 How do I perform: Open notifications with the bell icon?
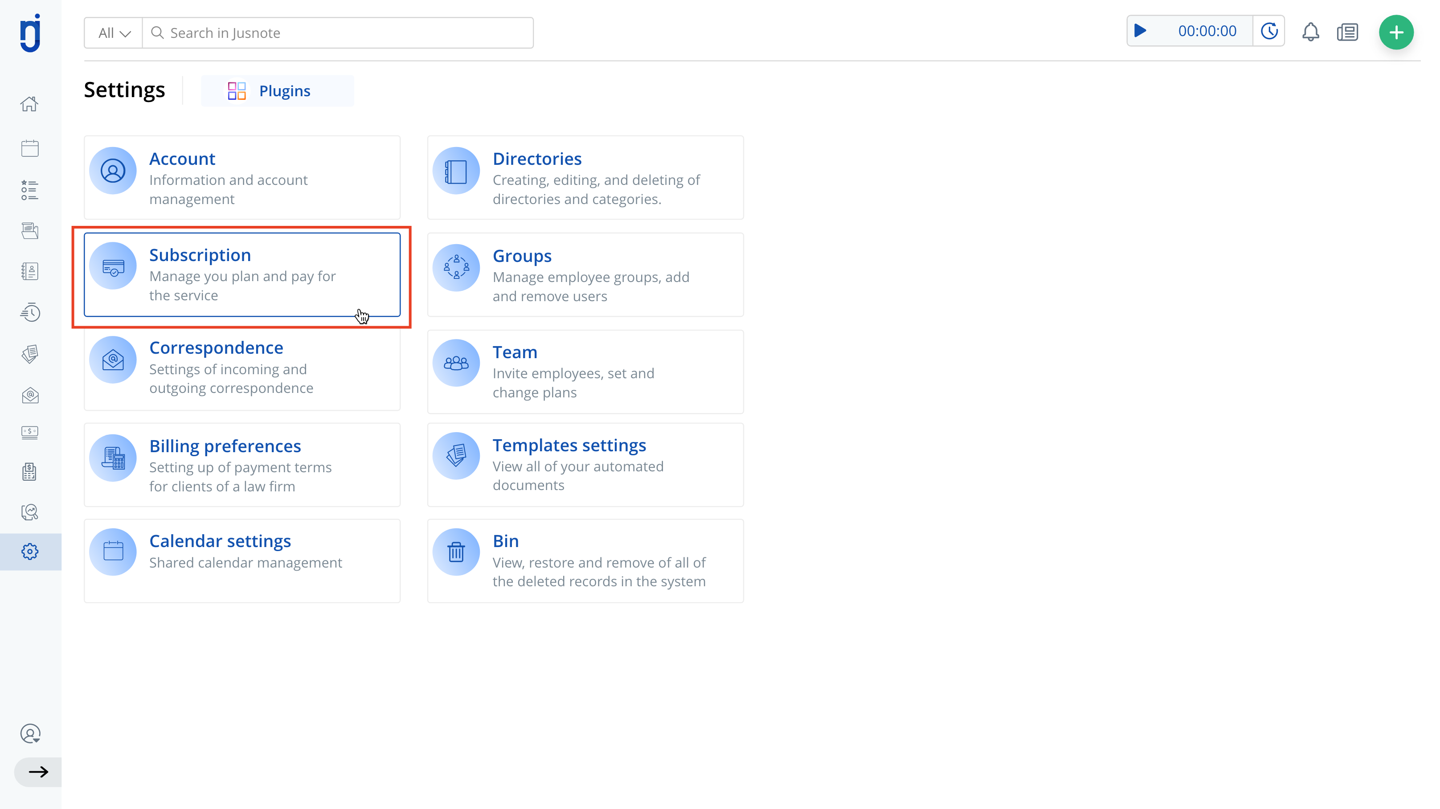pyautogui.click(x=1310, y=32)
